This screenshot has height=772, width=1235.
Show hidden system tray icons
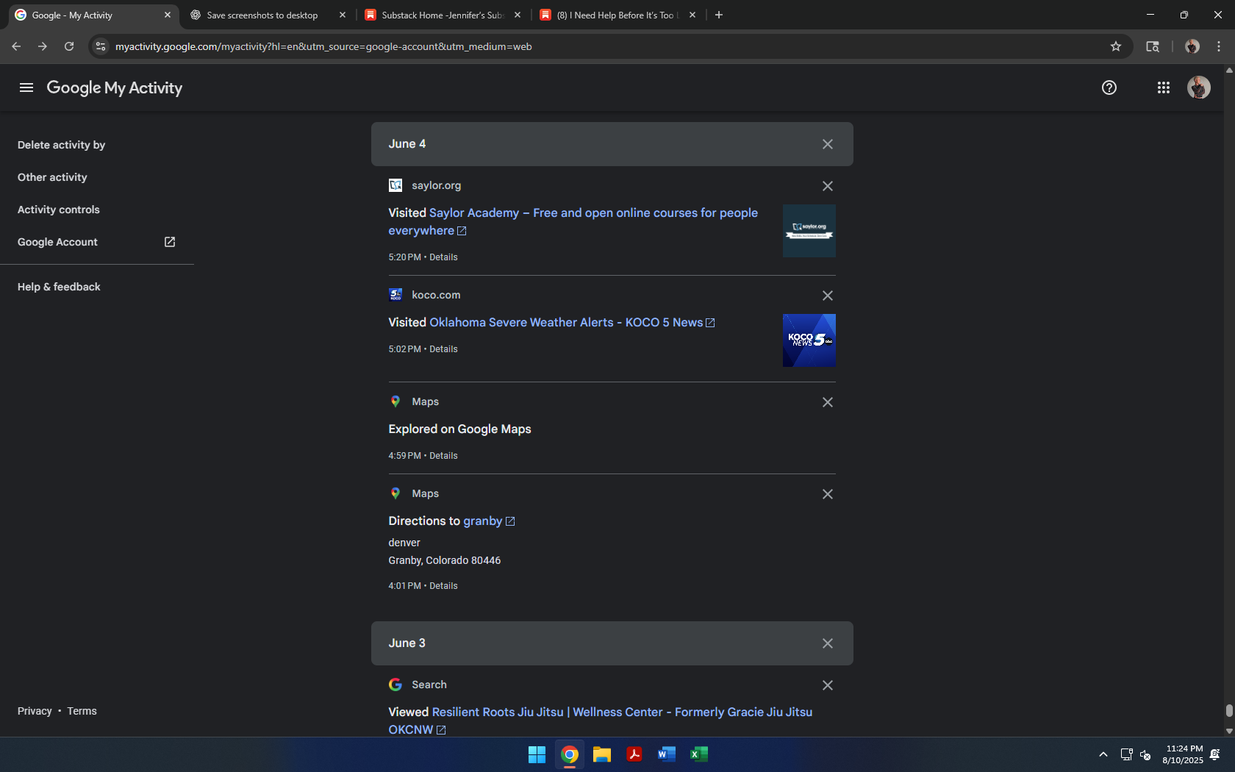click(x=1103, y=754)
